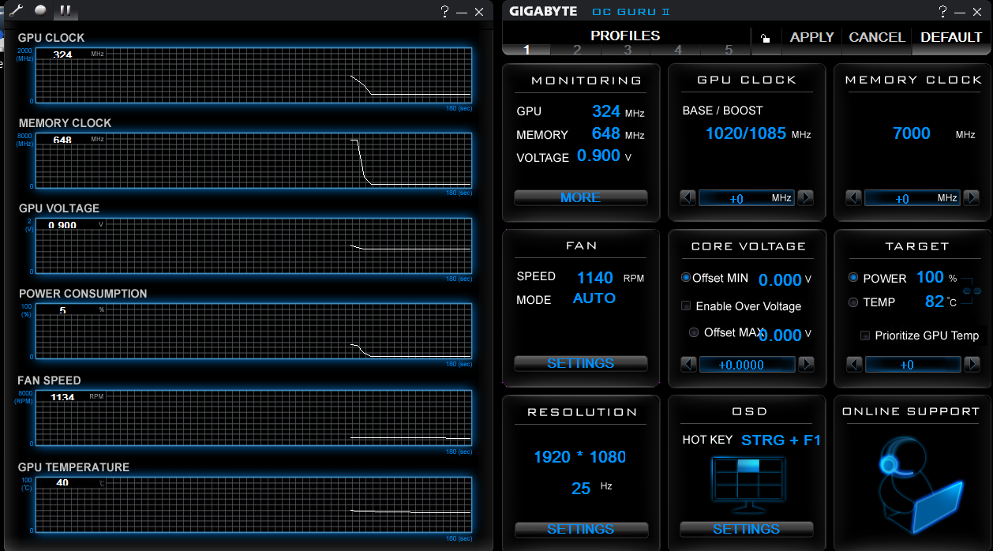Check the Prioritize GPU Temp checkbox
993x551 pixels.
point(865,335)
